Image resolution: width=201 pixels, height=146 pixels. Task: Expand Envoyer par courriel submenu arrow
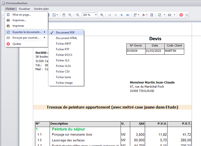coord(45,38)
